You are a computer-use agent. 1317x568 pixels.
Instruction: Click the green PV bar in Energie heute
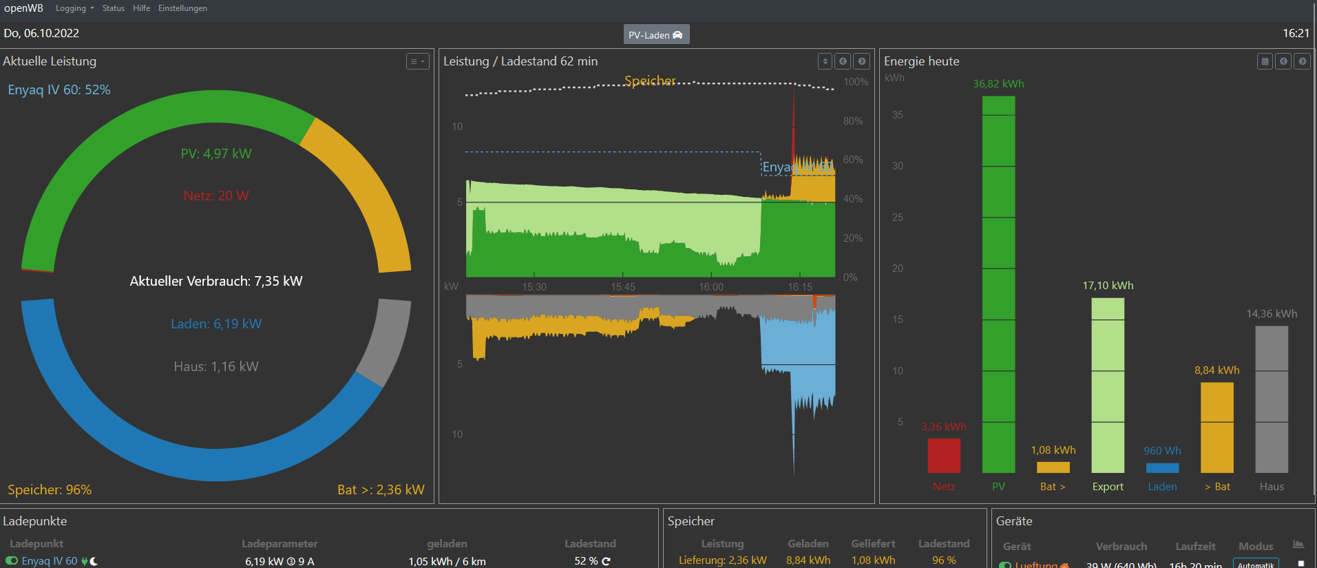pos(998,284)
